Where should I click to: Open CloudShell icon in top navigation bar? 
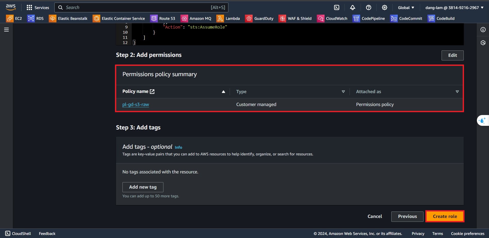tap(337, 8)
